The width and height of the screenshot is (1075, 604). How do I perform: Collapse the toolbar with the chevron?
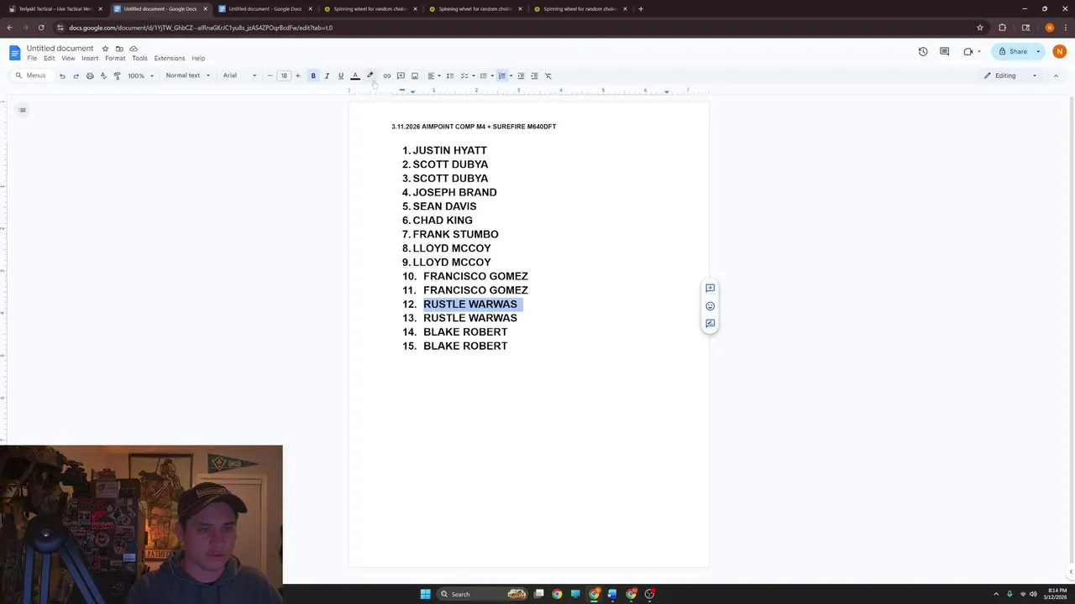click(1056, 75)
